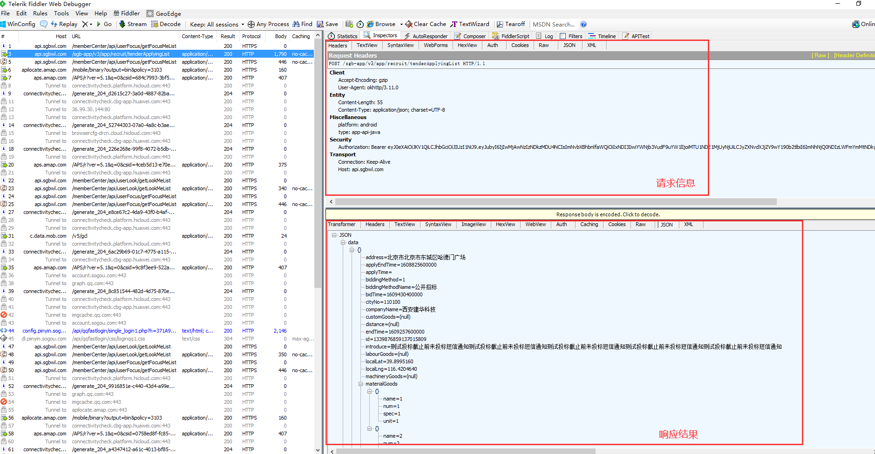Click the Authorization Bearer header line
This screenshot has height=454, width=875.
(606, 147)
